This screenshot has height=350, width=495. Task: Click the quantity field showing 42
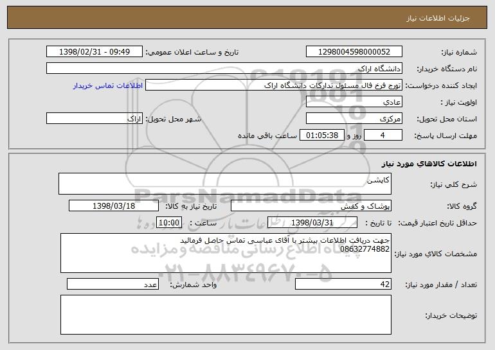tap(343, 284)
